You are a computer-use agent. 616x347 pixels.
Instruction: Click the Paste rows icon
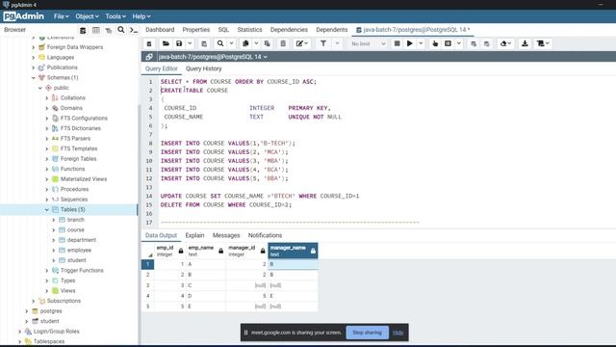coord(268,43)
